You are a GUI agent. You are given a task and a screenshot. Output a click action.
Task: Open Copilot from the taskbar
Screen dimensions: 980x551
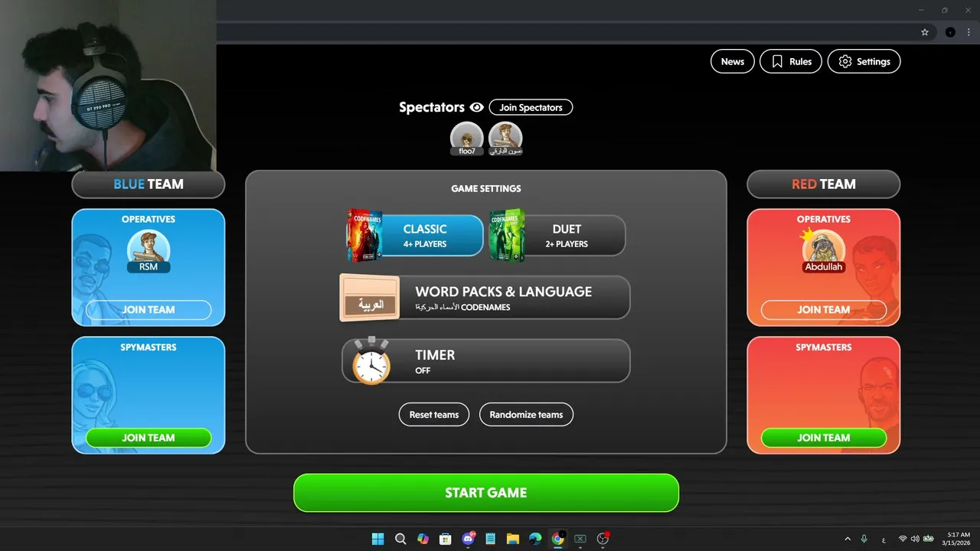pyautogui.click(x=423, y=539)
